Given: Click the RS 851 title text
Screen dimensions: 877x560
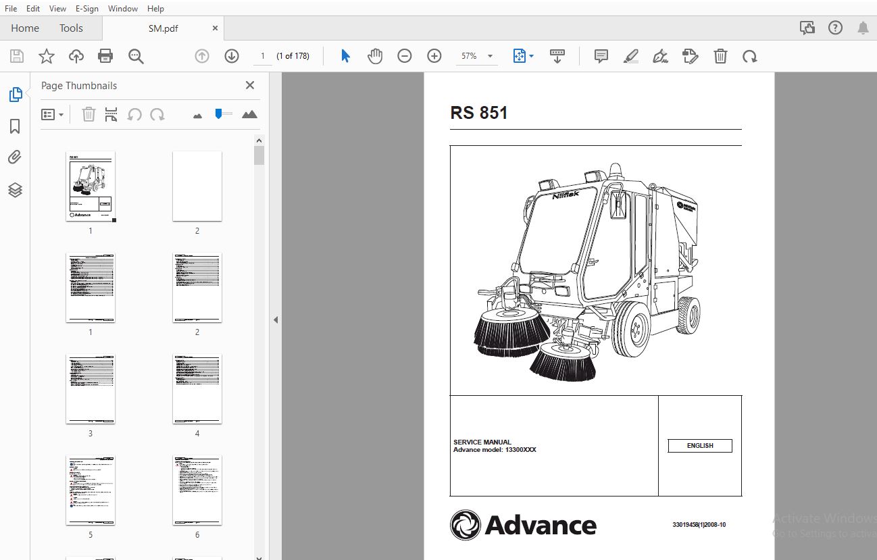Looking at the screenshot, I should [479, 112].
